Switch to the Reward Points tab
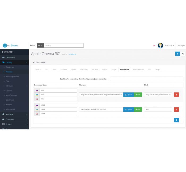The height and width of the screenshot is (172, 186). pos(138,69)
